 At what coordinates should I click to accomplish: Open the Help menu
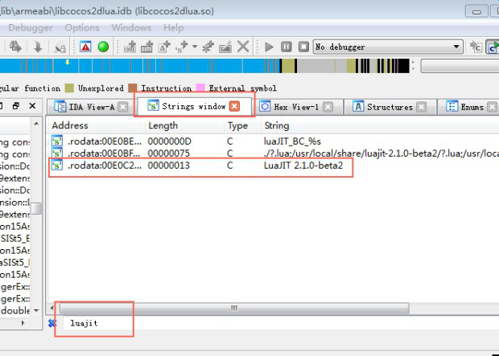click(173, 28)
